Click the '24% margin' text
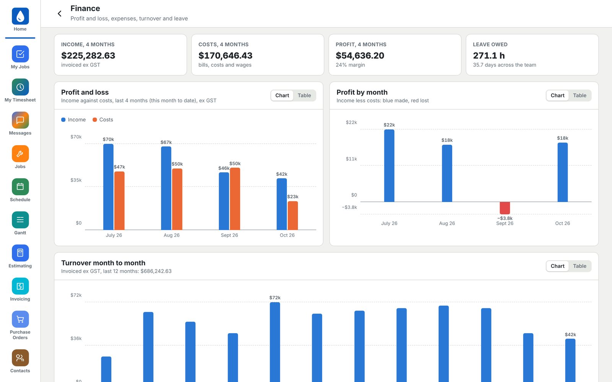612x382 pixels. pyautogui.click(x=350, y=65)
